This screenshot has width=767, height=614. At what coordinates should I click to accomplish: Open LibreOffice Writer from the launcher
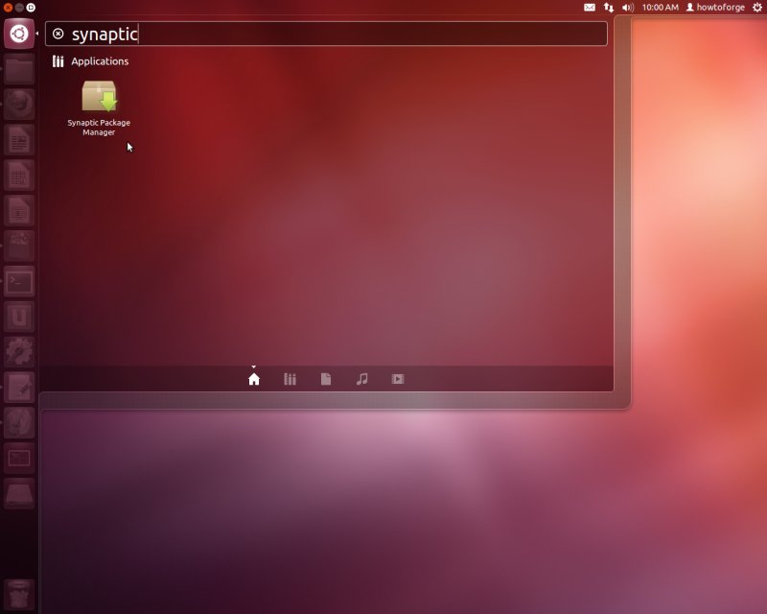coord(19,140)
